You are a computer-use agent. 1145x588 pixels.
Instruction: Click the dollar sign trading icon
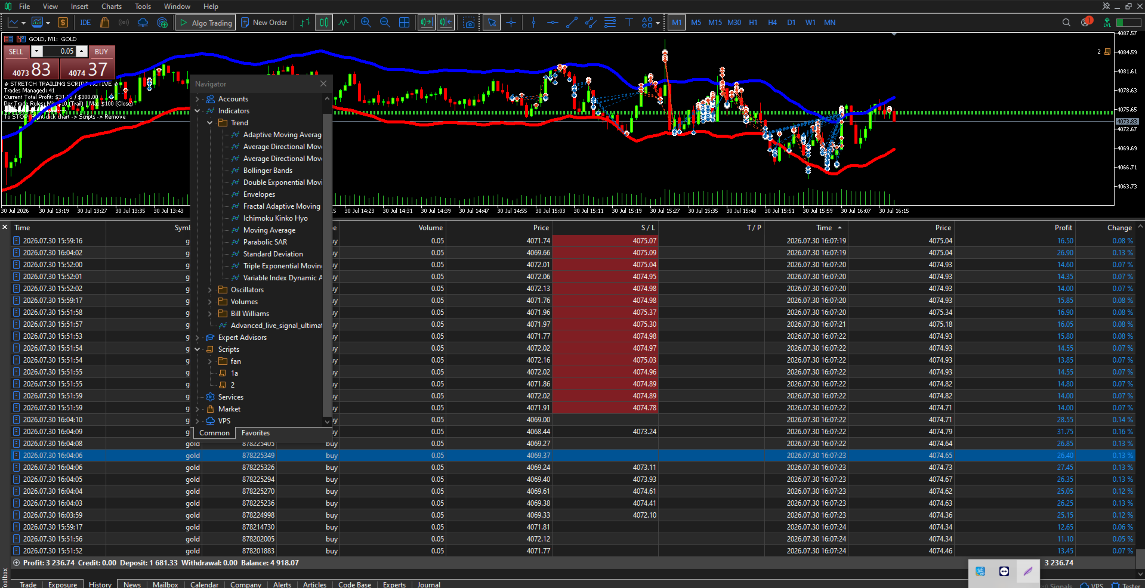point(63,23)
